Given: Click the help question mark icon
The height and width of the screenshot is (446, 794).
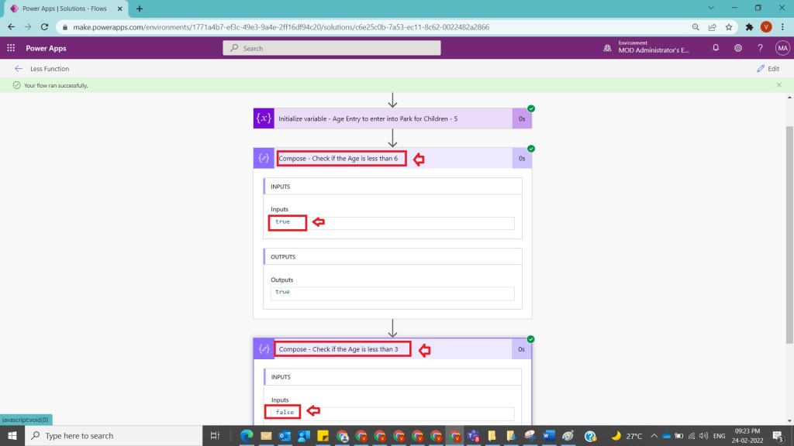Looking at the screenshot, I should 760,48.
